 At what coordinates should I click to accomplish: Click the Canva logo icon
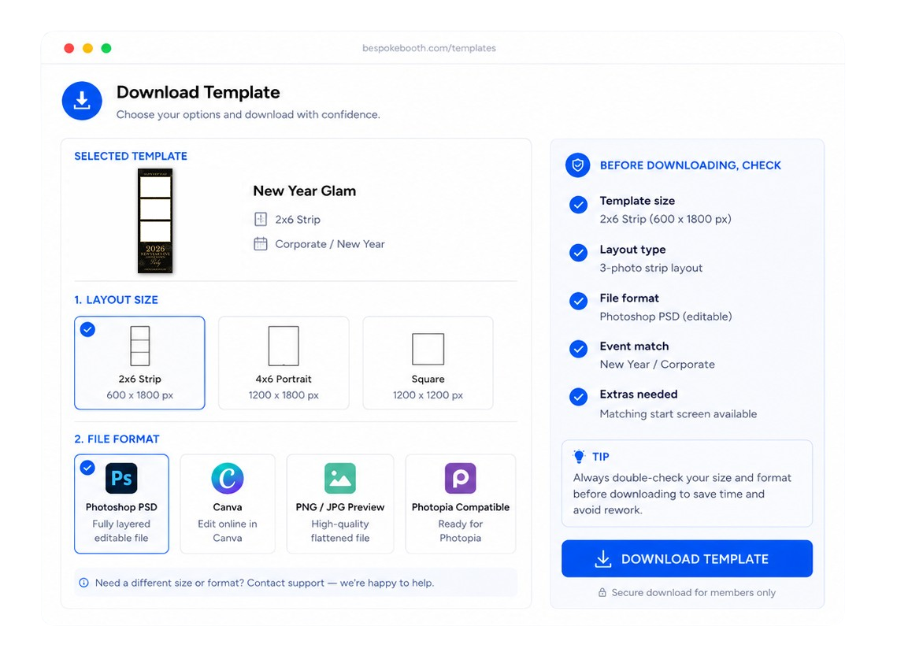(228, 478)
